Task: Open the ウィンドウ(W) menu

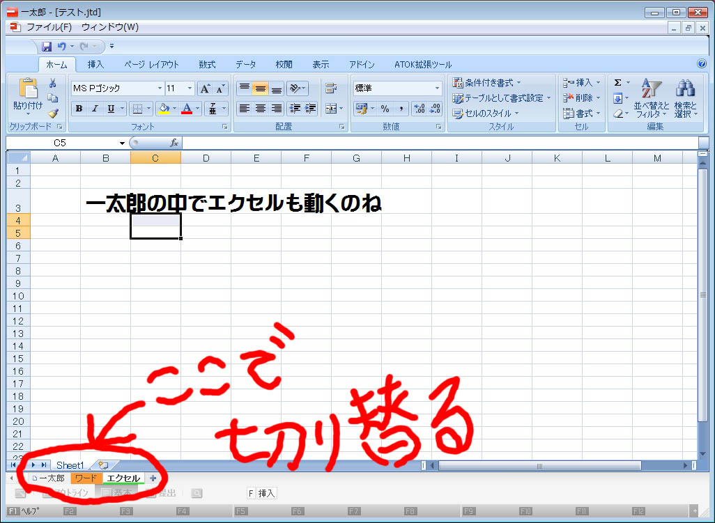Action: (110, 27)
